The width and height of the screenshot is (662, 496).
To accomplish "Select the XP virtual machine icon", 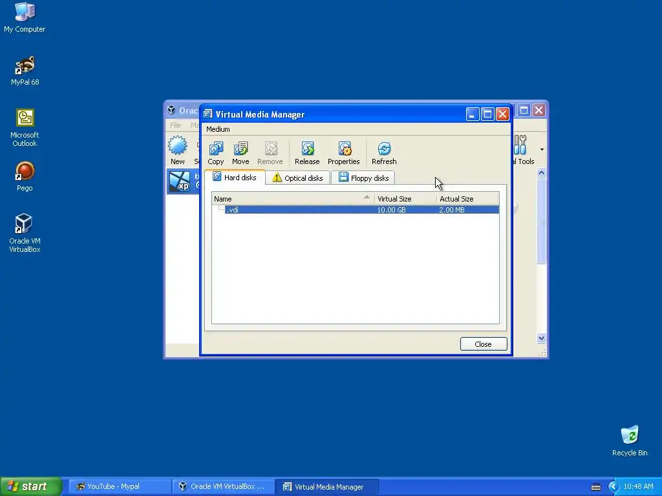I will point(180,181).
